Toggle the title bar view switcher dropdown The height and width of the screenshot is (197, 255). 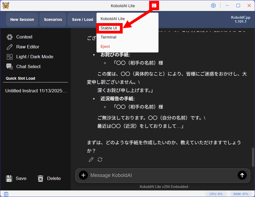pos(154,5)
